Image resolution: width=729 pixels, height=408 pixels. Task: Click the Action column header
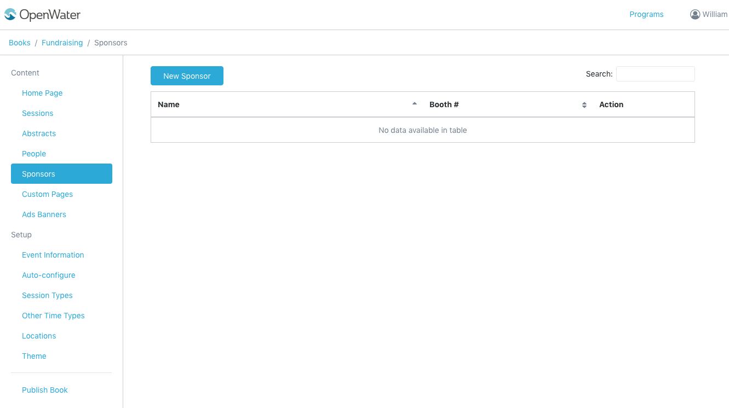point(643,104)
